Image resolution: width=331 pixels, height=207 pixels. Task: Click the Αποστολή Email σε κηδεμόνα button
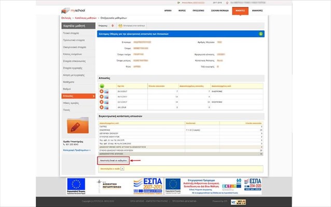pos(113,161)
